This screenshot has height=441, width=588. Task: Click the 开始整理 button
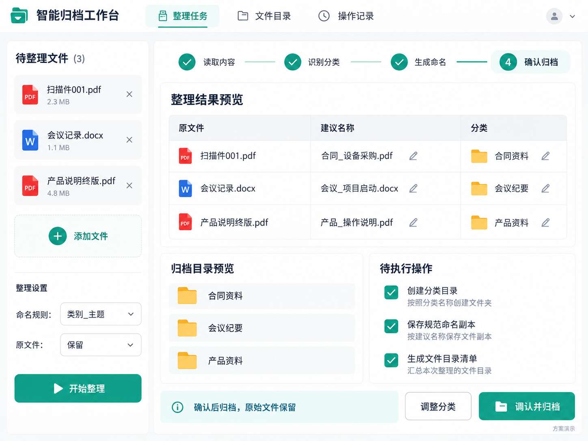tap(78, 388)
